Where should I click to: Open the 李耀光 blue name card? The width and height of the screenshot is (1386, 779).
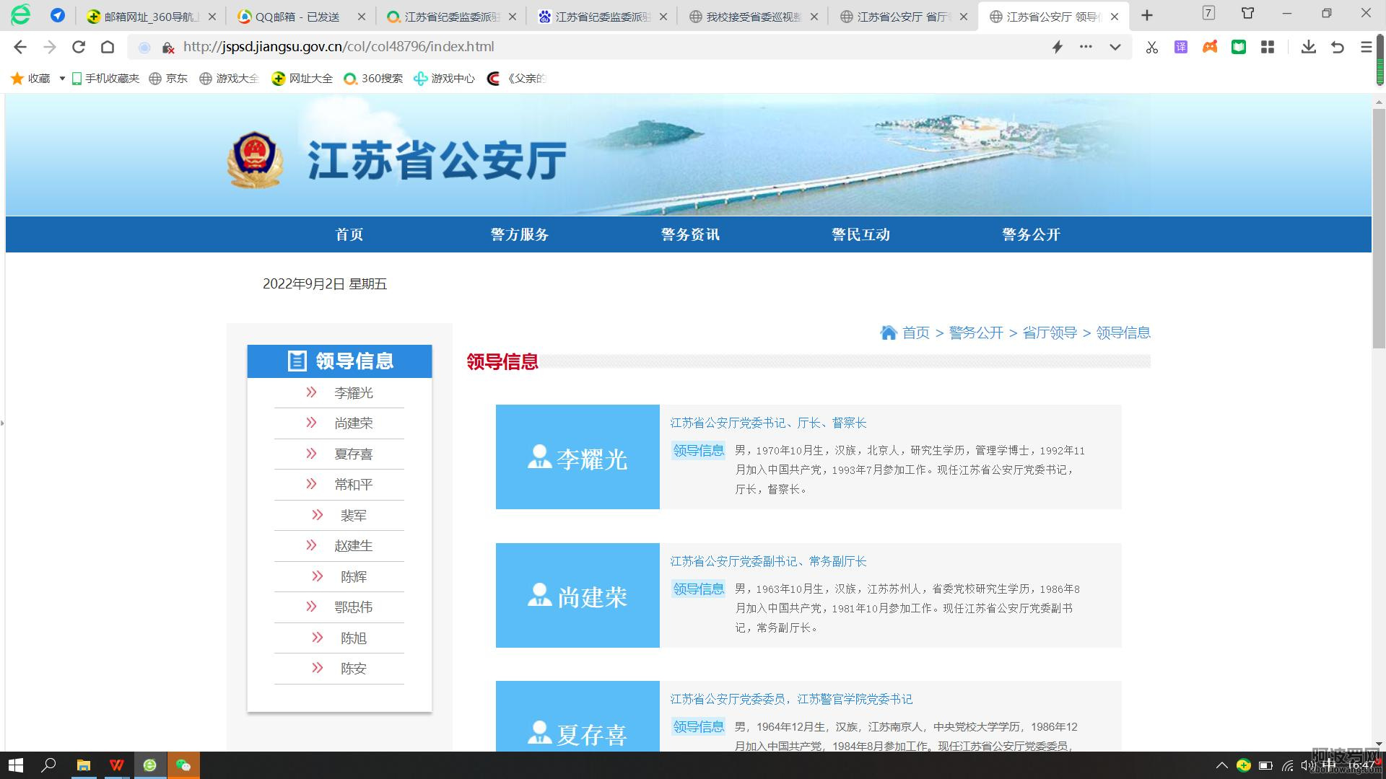[577, 457]
